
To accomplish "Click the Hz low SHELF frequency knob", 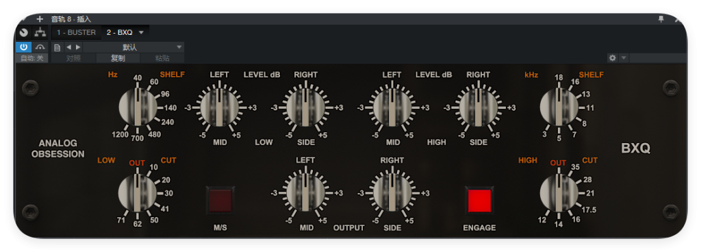I will pos(138,108).
